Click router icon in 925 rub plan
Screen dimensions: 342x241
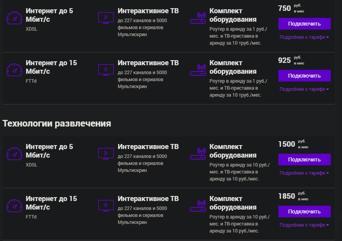(x=198, y=70)
